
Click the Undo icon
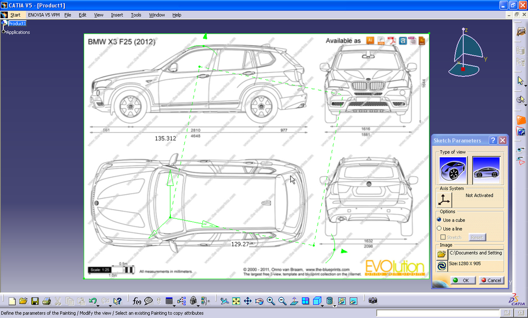92,300
